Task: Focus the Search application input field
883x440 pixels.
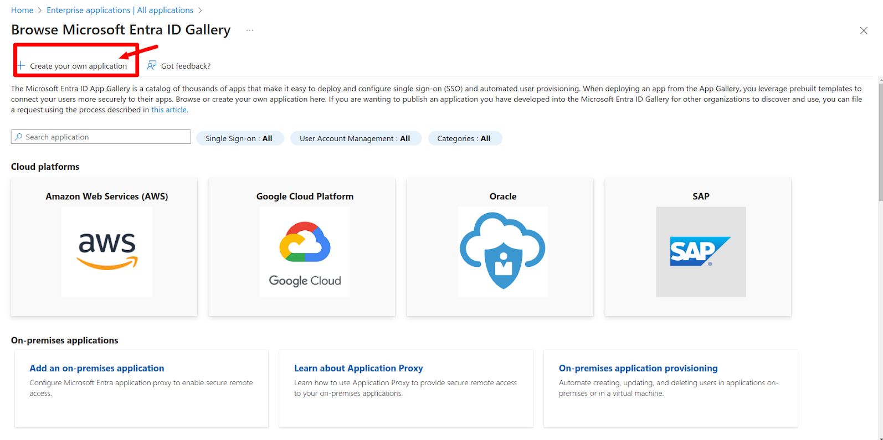Action: (x=105, y=137)
